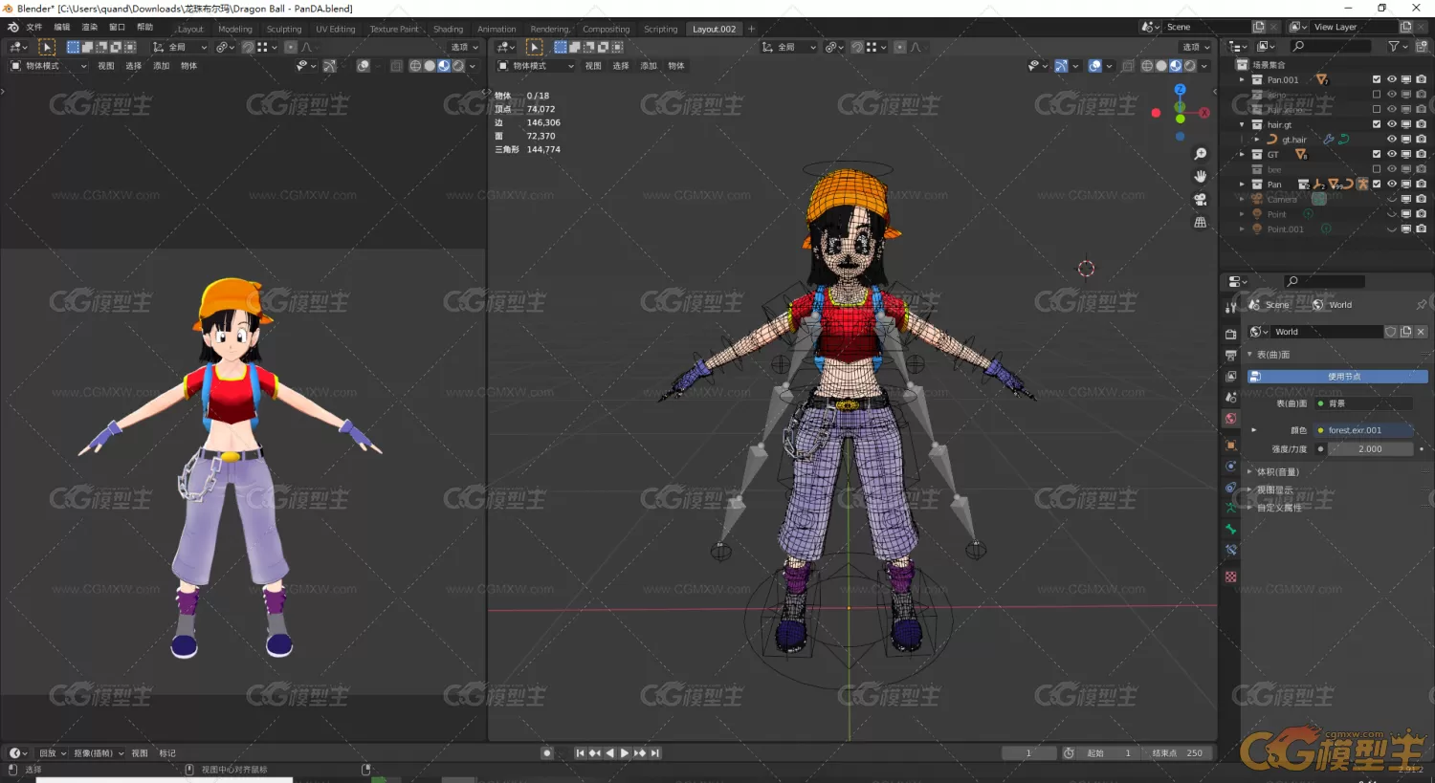Hide gt.hair with eye icon
1435x783 pixels.
tap(1392, 139)
